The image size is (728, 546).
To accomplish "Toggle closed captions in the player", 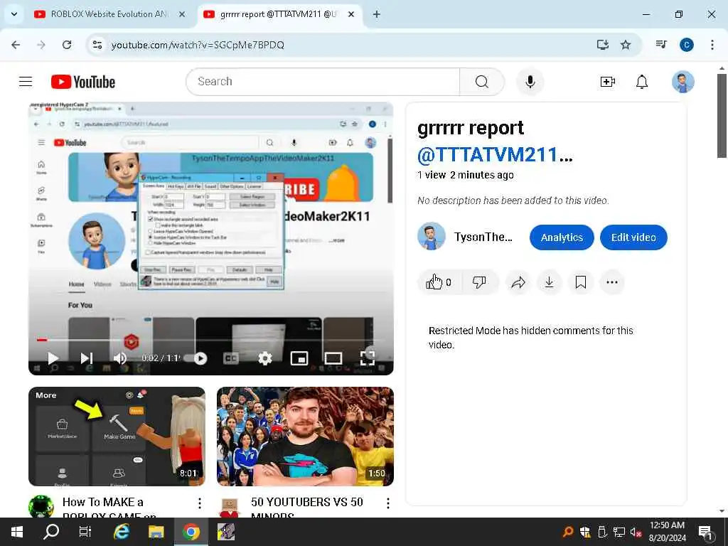I will click(x=231, y=358).
